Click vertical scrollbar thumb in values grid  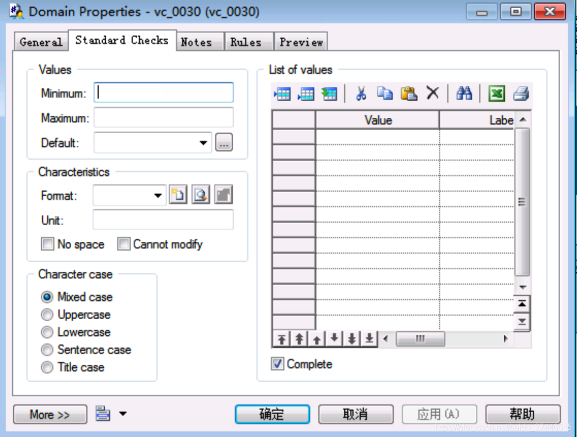522,202
